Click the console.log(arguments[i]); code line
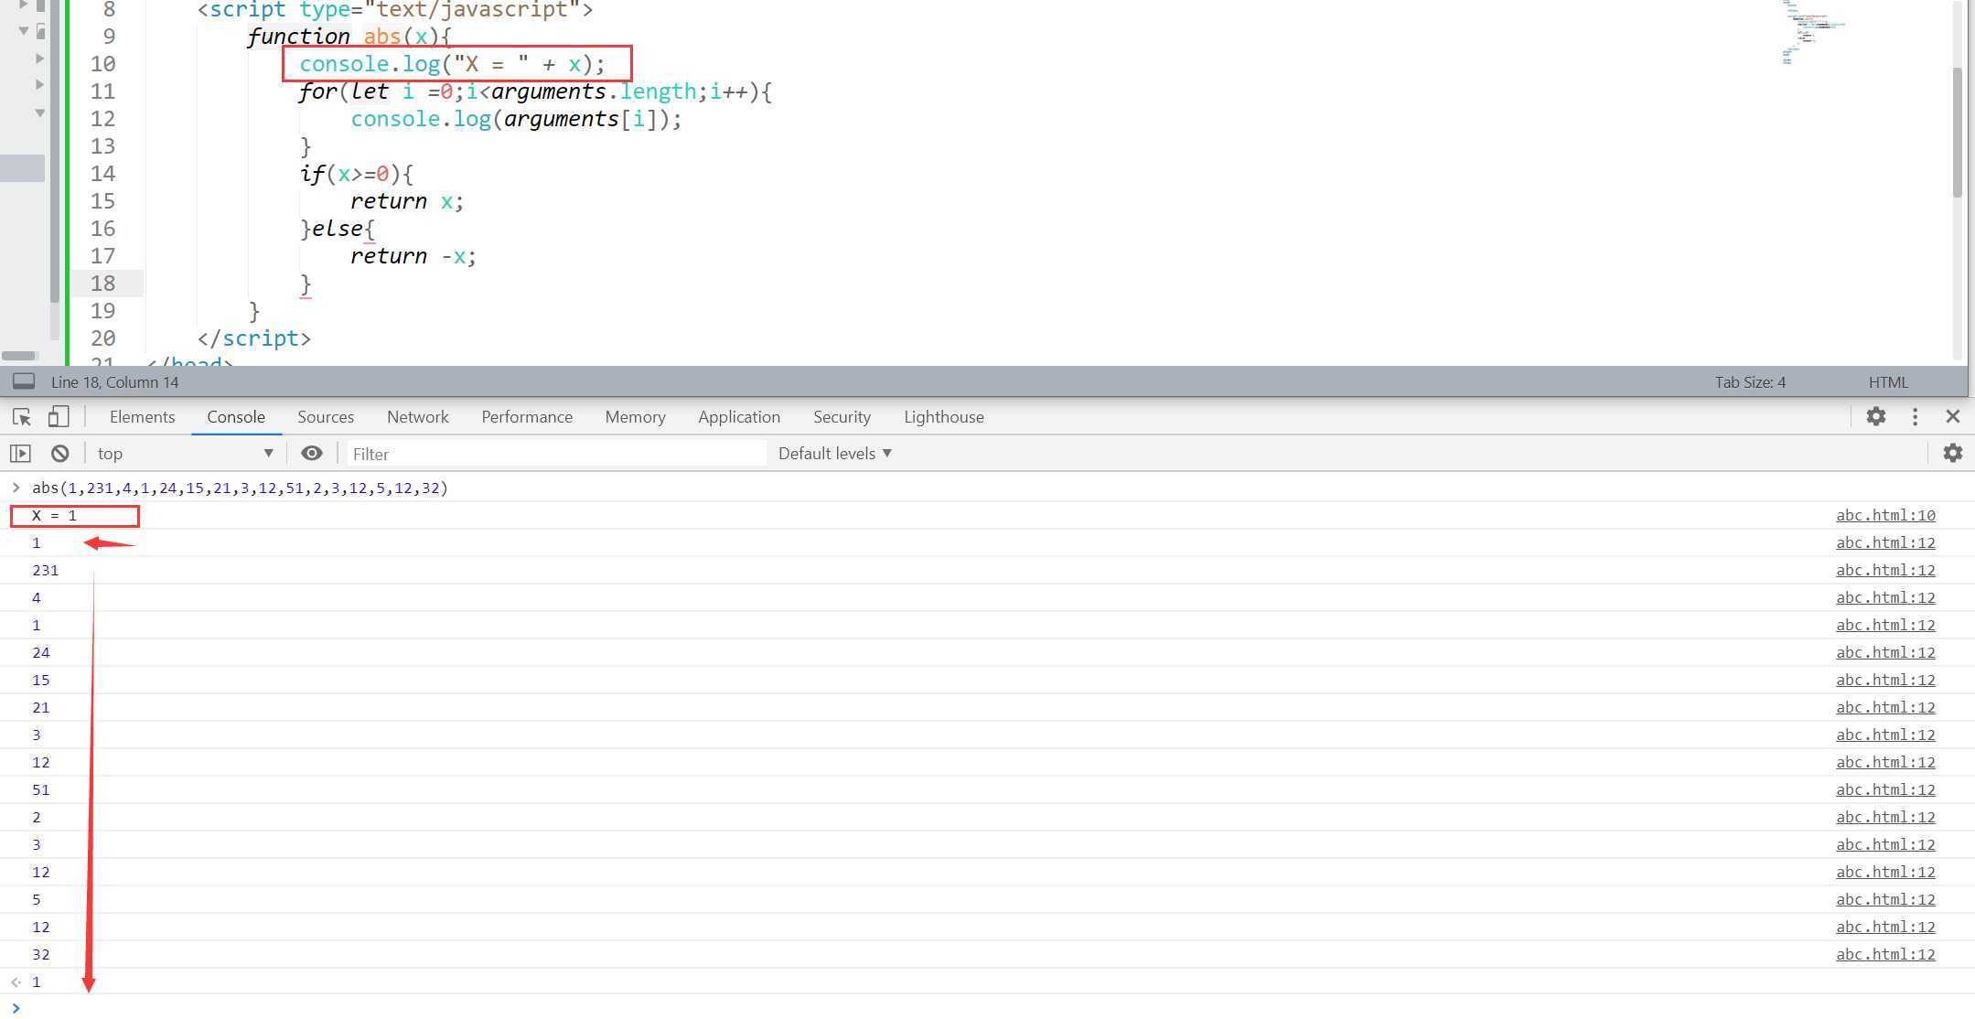 click(516, 119)
